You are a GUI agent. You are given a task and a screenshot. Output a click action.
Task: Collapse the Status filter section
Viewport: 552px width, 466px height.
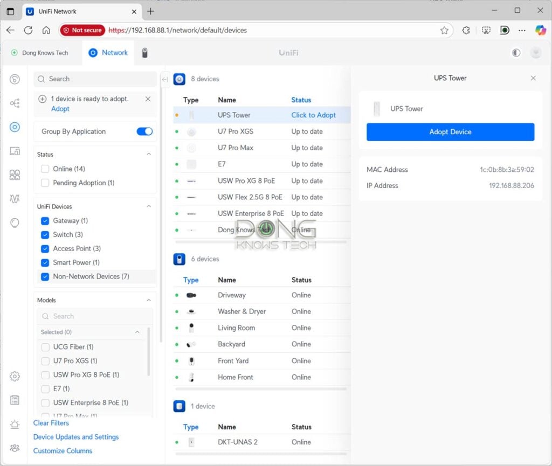[149, 155]
